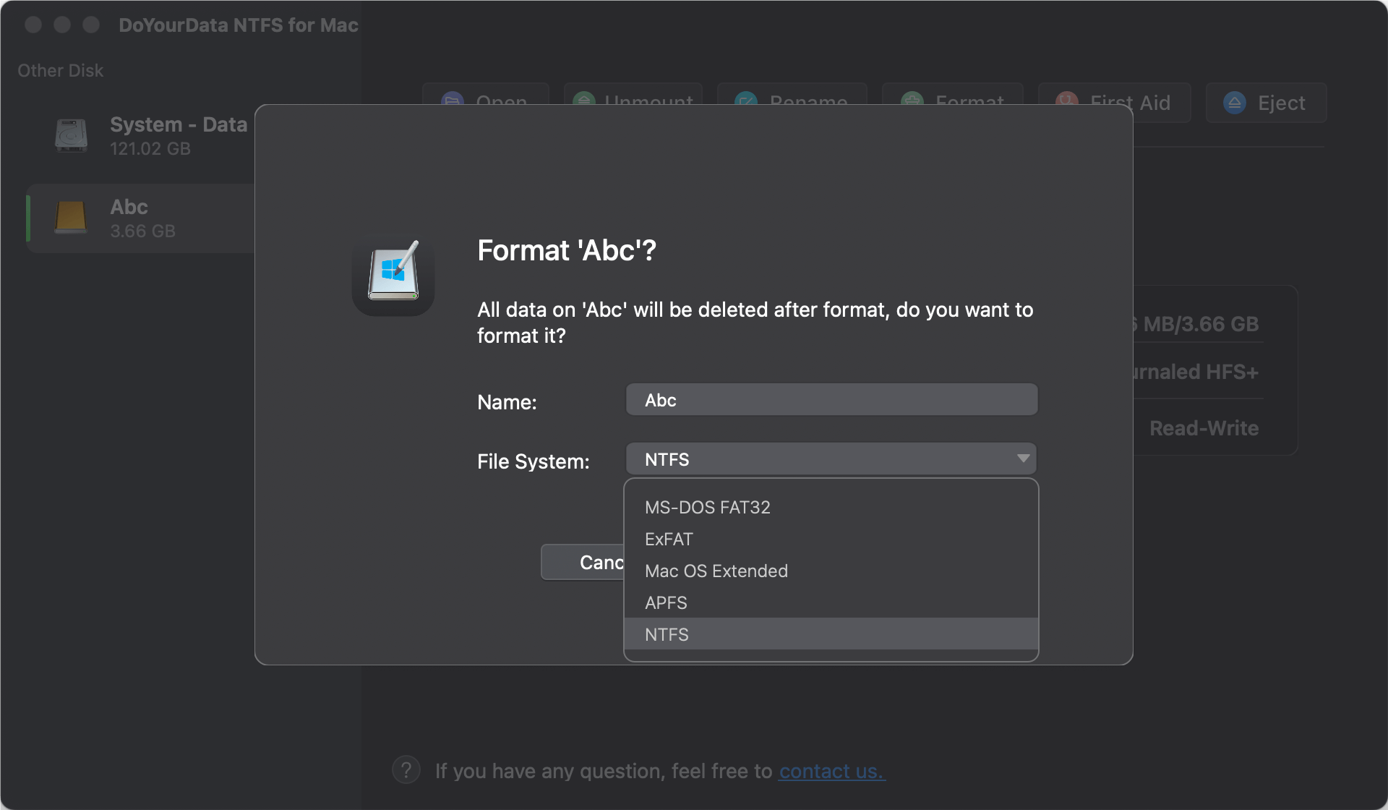
Task: Pick APFS in the dropdown list
Action: 666,602
